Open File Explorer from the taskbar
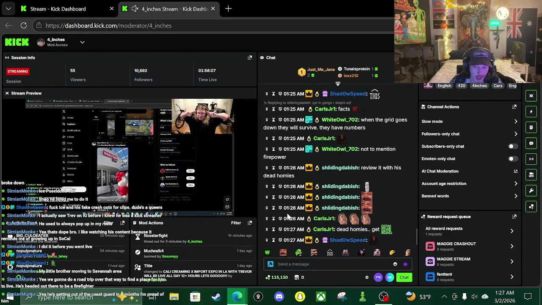Viewport: 542px width, 305px height. [174, 297]
